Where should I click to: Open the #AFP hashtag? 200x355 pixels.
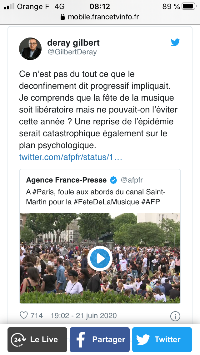[151, 202]
